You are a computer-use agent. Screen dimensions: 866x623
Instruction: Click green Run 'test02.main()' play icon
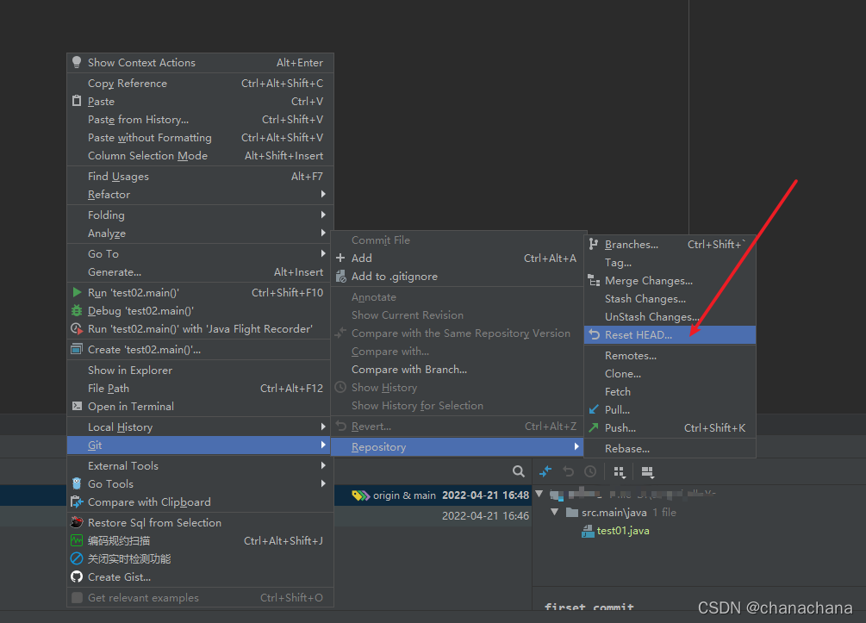click(x=77, y=292)
